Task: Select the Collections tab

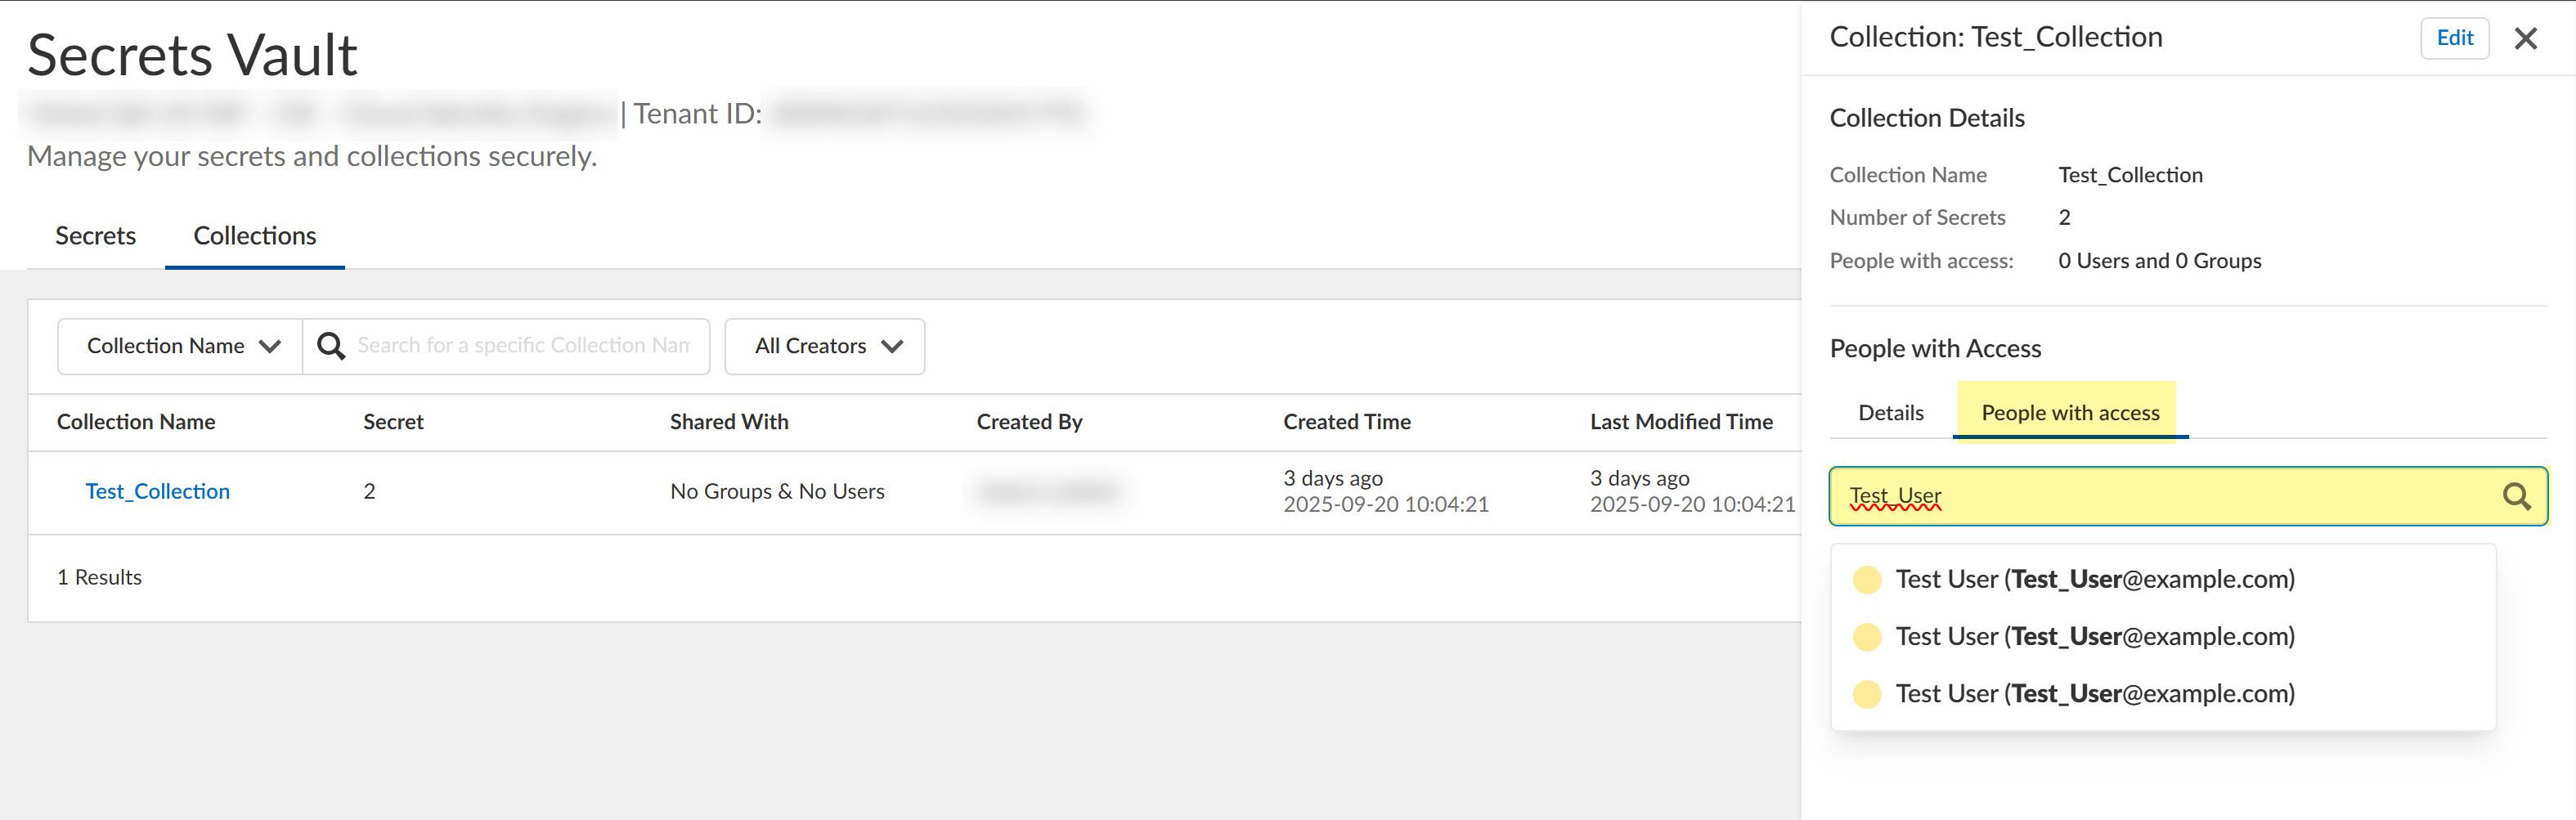Action: (x=254, y=236)
